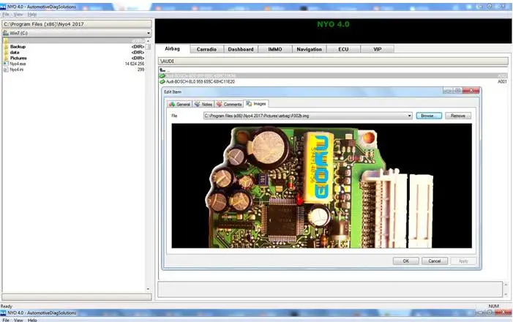Click the file list scroll down arrow
The width and height of the screenshot is (513, 322).
point(149,289)
